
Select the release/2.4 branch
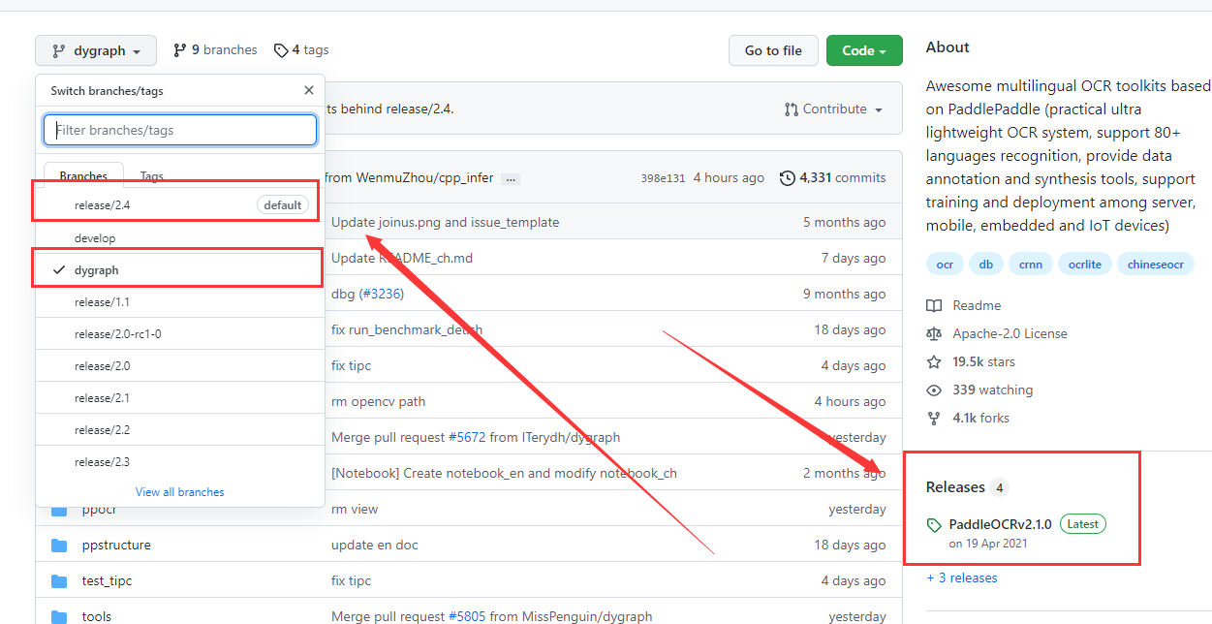pos(180,204)
